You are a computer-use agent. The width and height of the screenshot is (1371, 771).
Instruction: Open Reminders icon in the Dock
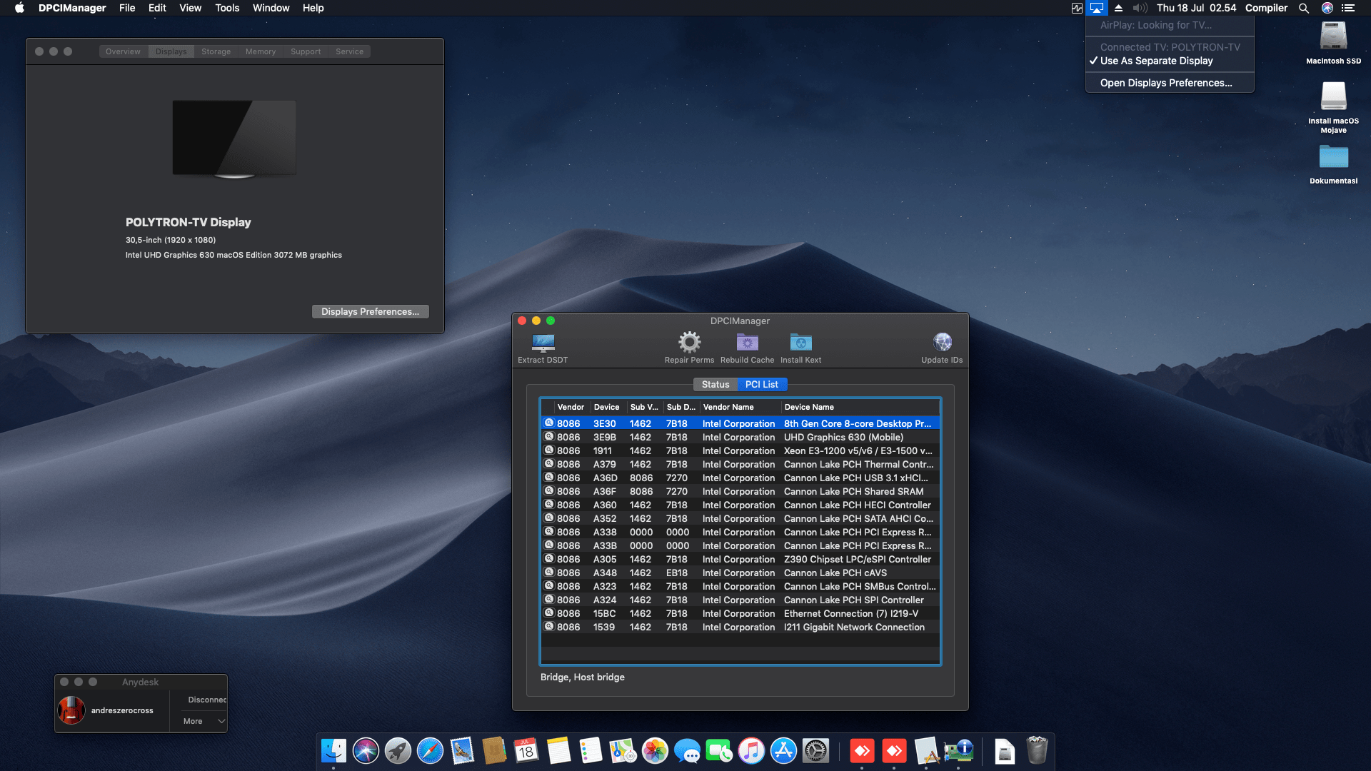point(591,751)
